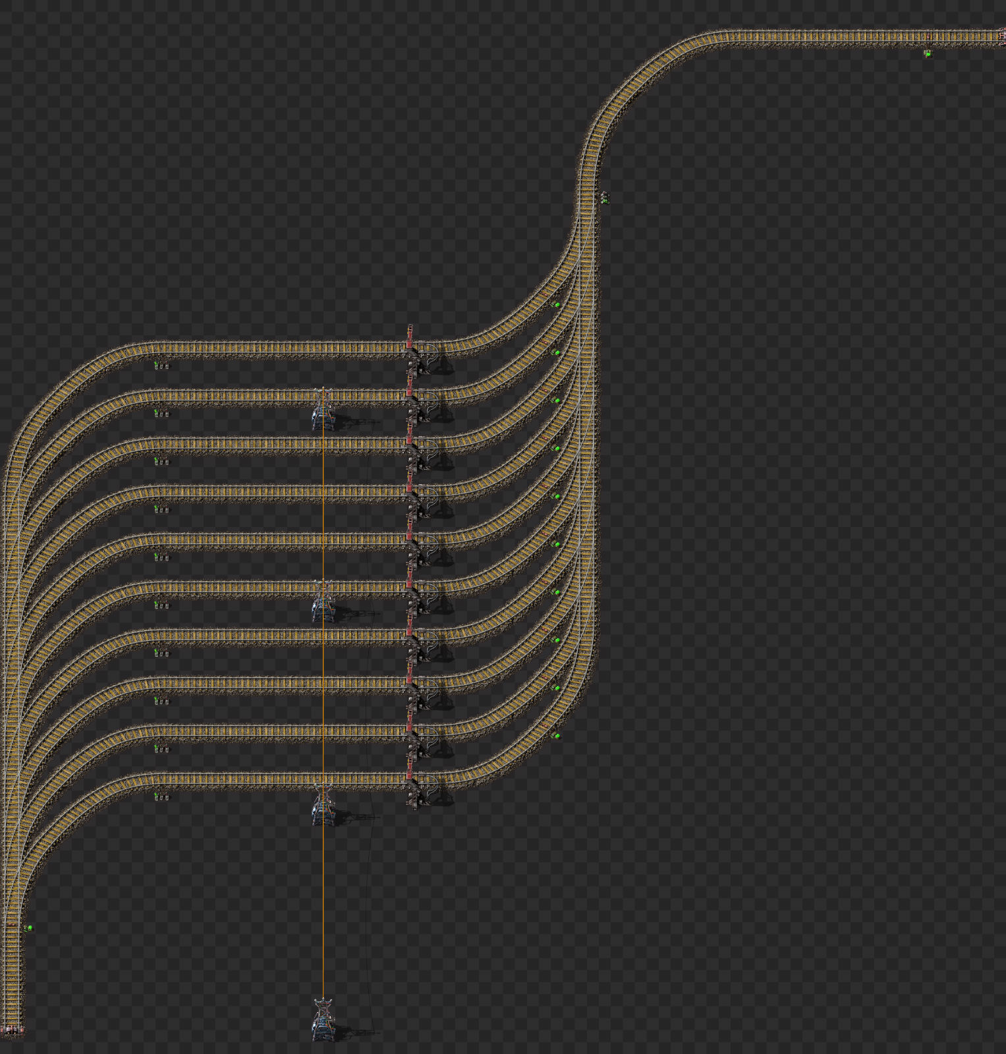This screenshot has width=1006, height=1054.
Task: Click exit rail signal under the second track's left end
Action: (x=161, y=413)
